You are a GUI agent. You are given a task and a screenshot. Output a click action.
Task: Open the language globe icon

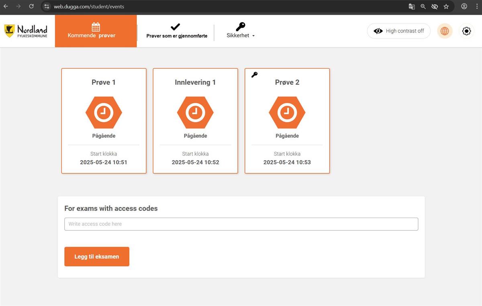coord(445,31)
